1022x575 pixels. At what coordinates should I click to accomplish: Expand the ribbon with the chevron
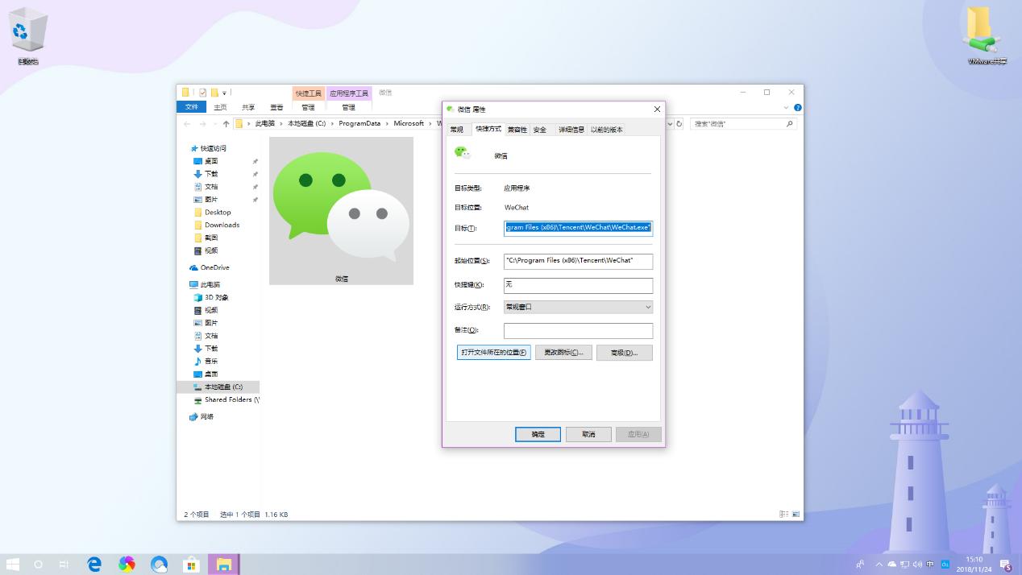(x=787, y=107)
